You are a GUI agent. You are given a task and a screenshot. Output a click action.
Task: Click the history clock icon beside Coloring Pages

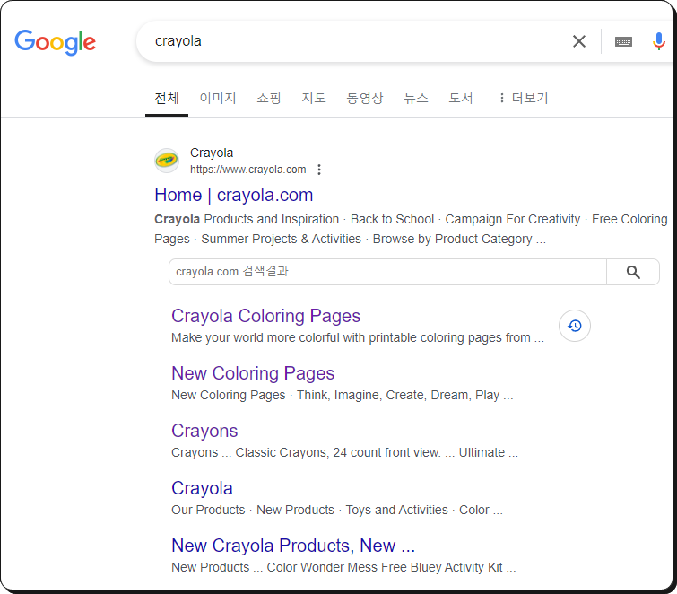[x=574, y=326]
